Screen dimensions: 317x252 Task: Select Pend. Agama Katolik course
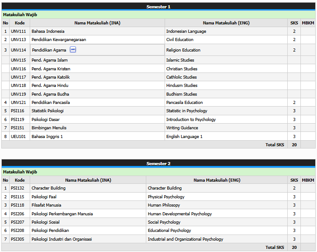[x=51, y=77]
